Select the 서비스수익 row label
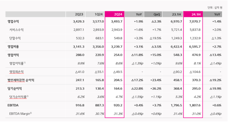 point(16,30)
